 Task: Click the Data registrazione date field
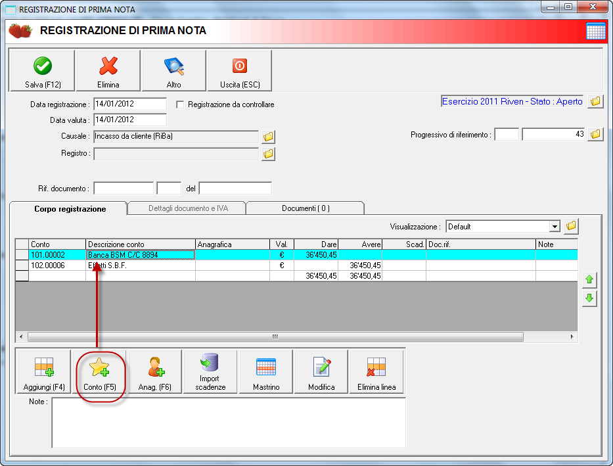[x=130, y=104]
